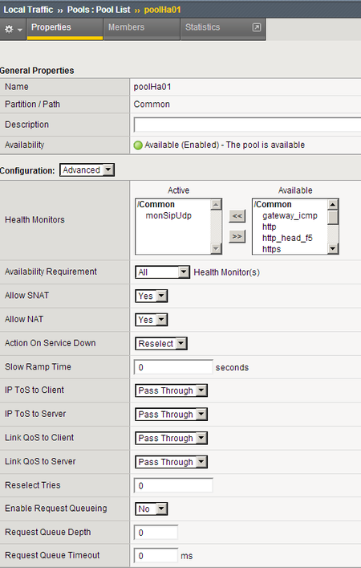Open the IP ToS to Client dropdown
This screenshot has height=568, width=361.
171,390
